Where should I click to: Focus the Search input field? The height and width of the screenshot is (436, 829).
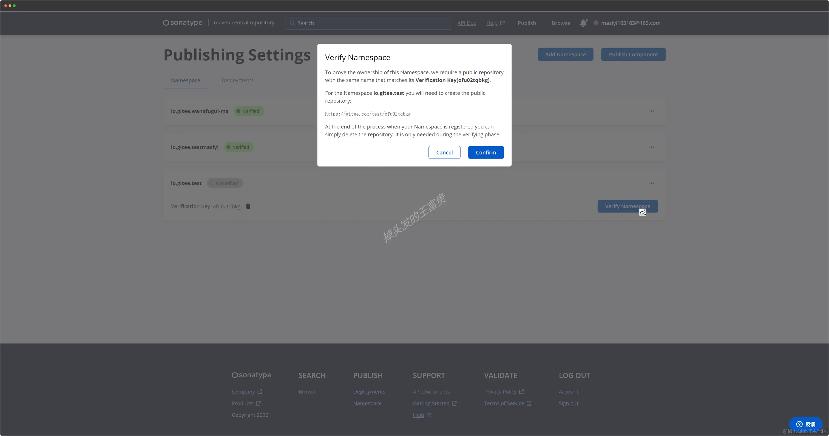pyautogui.click(x=370, y=23)
